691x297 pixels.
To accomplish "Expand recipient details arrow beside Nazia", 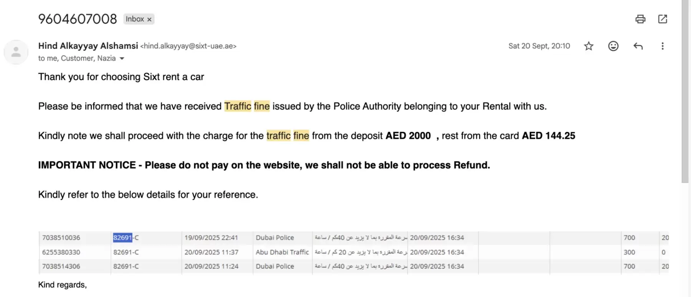I will [122, 59].
